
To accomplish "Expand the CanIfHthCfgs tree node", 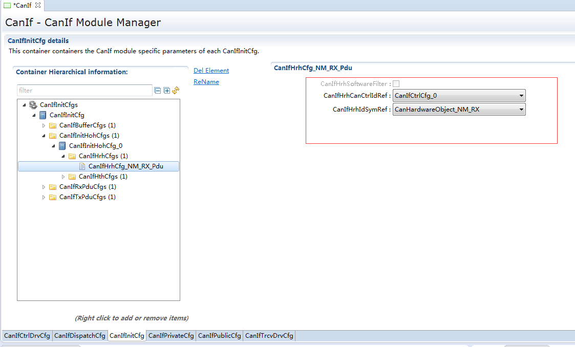I will [63, 177].
